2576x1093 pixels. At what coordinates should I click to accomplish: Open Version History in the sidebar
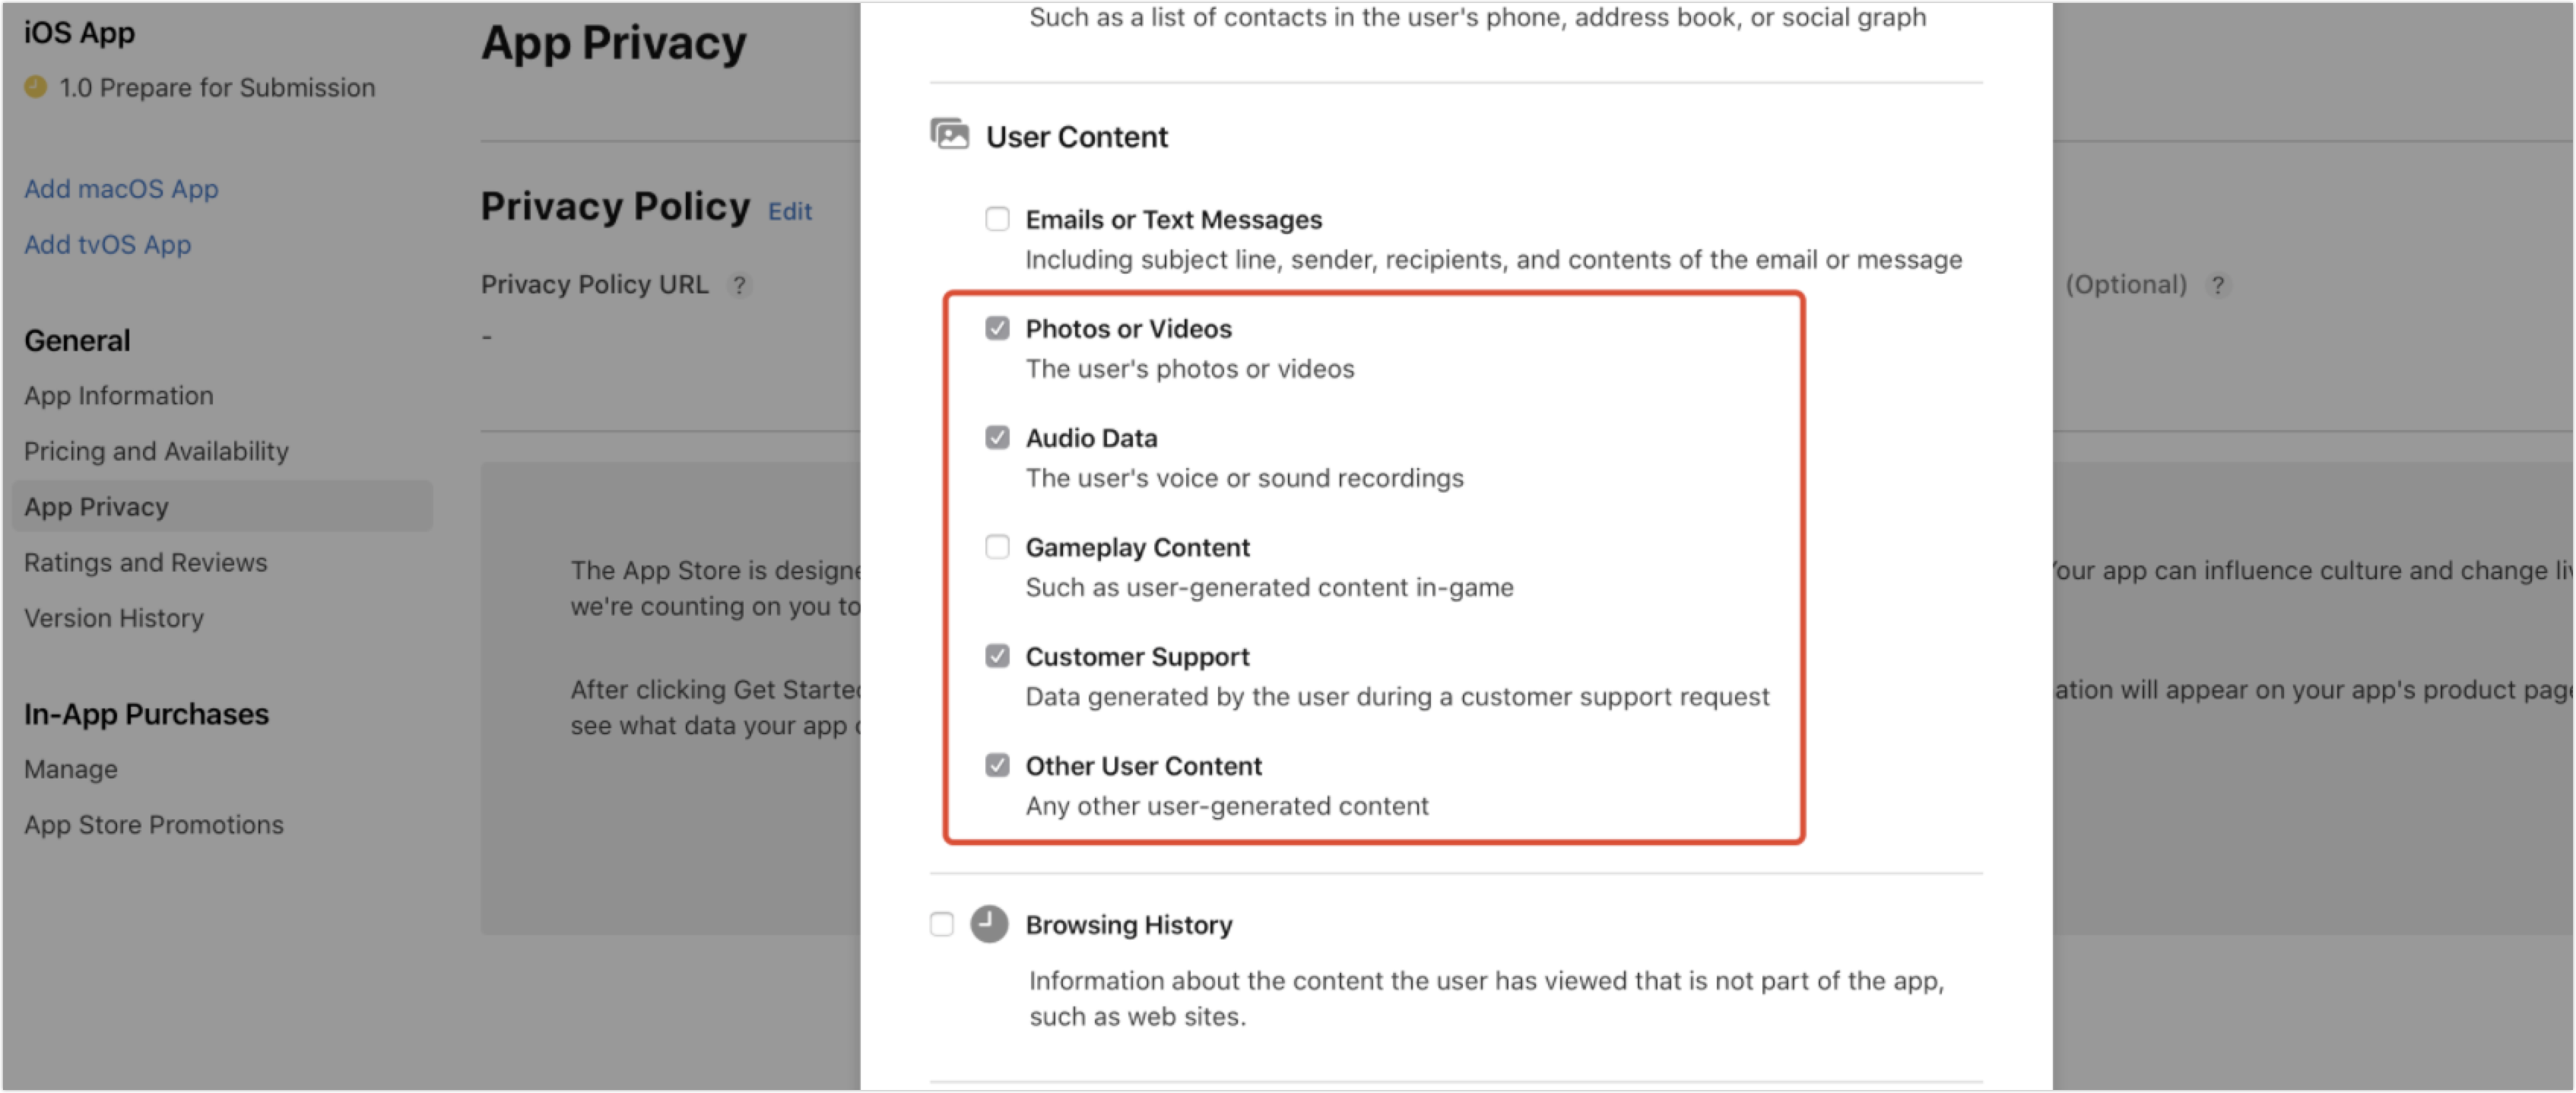[113, 618]
